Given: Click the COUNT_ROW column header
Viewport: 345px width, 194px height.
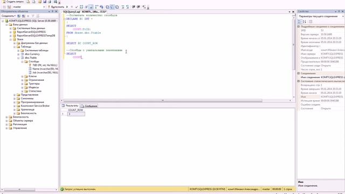Looking at the screenshot, I should tap(75, 110).
